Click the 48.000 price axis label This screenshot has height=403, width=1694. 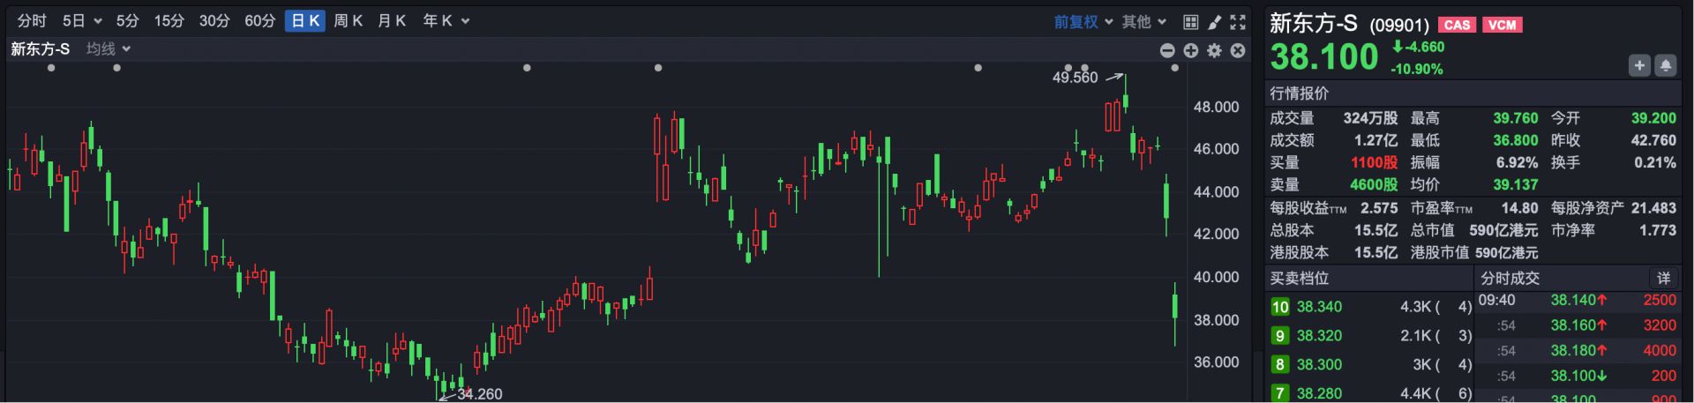click(x=1216, y=107)
